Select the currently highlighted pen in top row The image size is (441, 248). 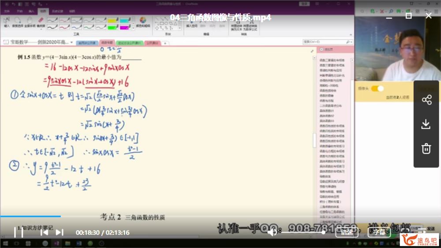click(x=76, y=20)
